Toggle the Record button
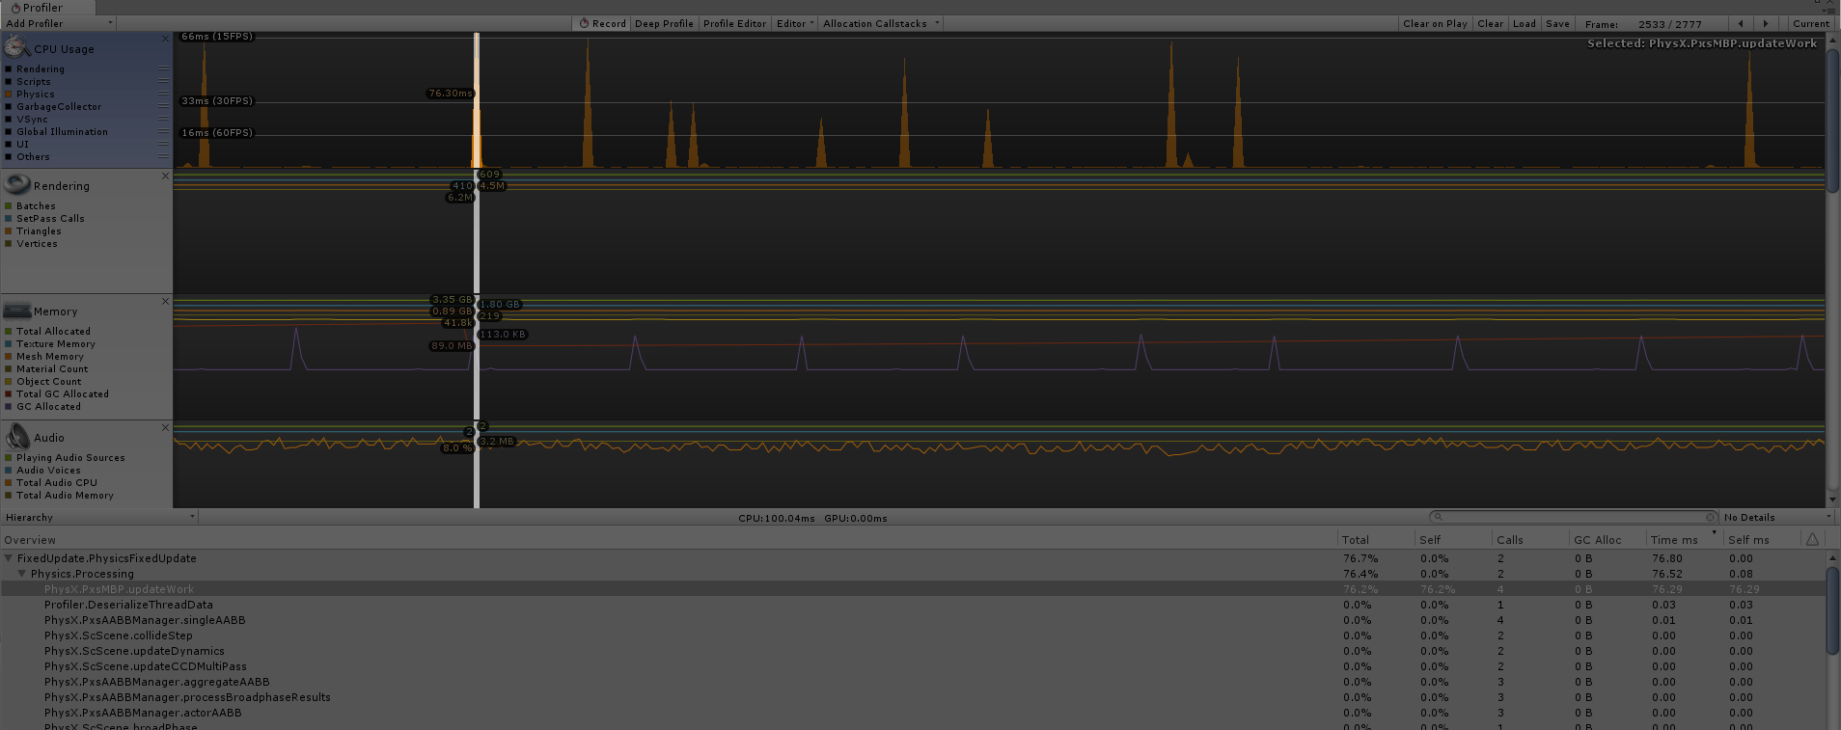1841x730 pixels. (x=602, y=23)
